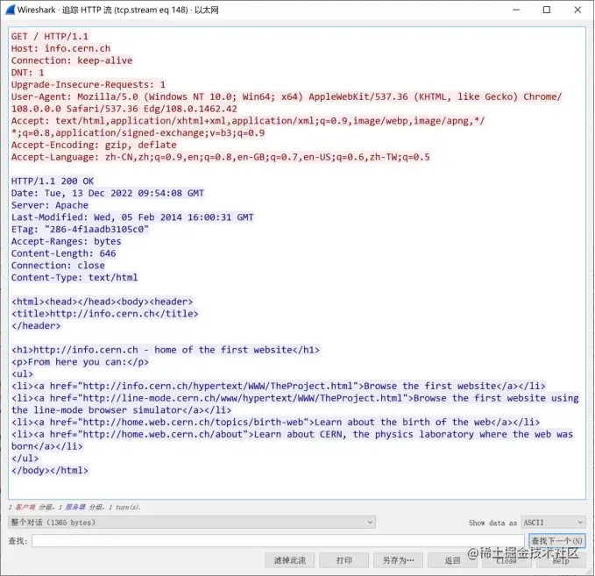The width and height of the screenshot is (595, 576).
Task: Open the Show data as ASCII dropdown
Action: tap(553, 523)
